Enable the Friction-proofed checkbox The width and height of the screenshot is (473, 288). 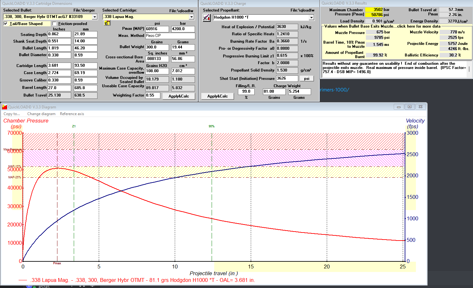[54, 24]
